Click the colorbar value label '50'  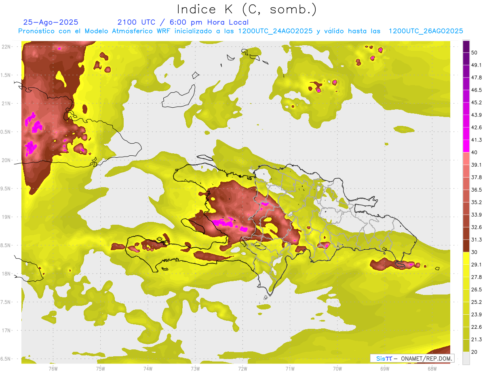click(475, 53)
